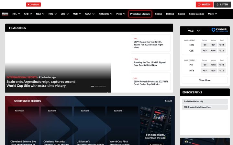Open the Spain ends Argentina's reign headline
The image size is (233, 145).
pos(41,83)
